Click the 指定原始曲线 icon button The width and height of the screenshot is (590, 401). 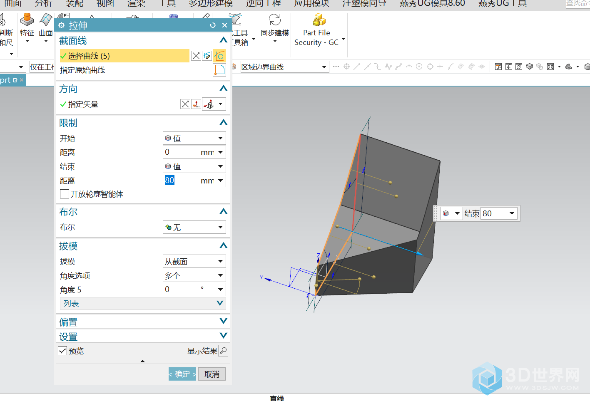click(x=219, y=70)
